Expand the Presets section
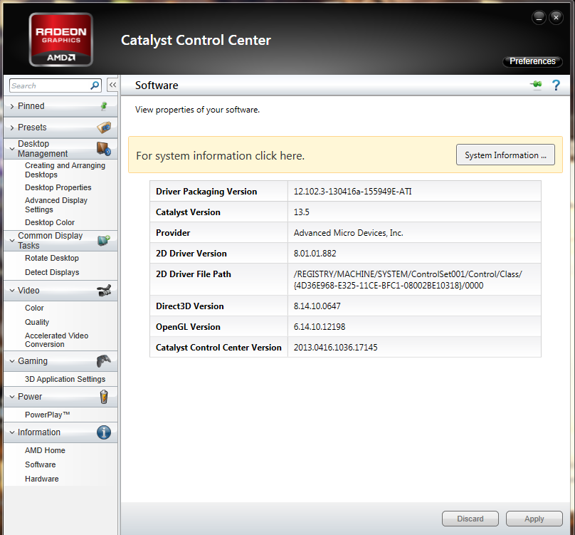Image resolution: width=575 pixels, height=535 pixels. (x=12, y=128)
